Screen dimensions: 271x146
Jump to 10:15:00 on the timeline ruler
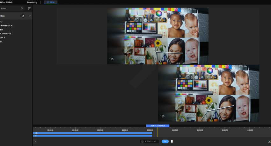tap(75, 130)
